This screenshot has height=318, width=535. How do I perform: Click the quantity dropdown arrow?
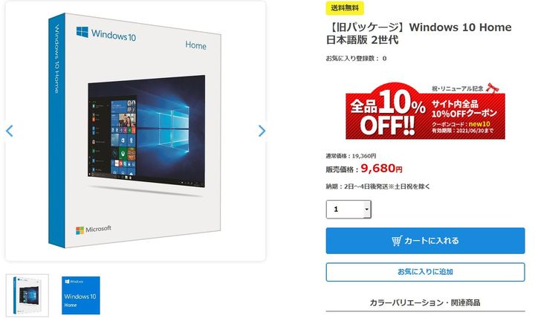pos(367,210)
